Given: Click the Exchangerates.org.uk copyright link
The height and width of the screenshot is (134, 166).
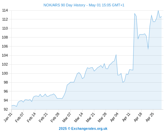Looking at the screenshot, I should (83, 129).
